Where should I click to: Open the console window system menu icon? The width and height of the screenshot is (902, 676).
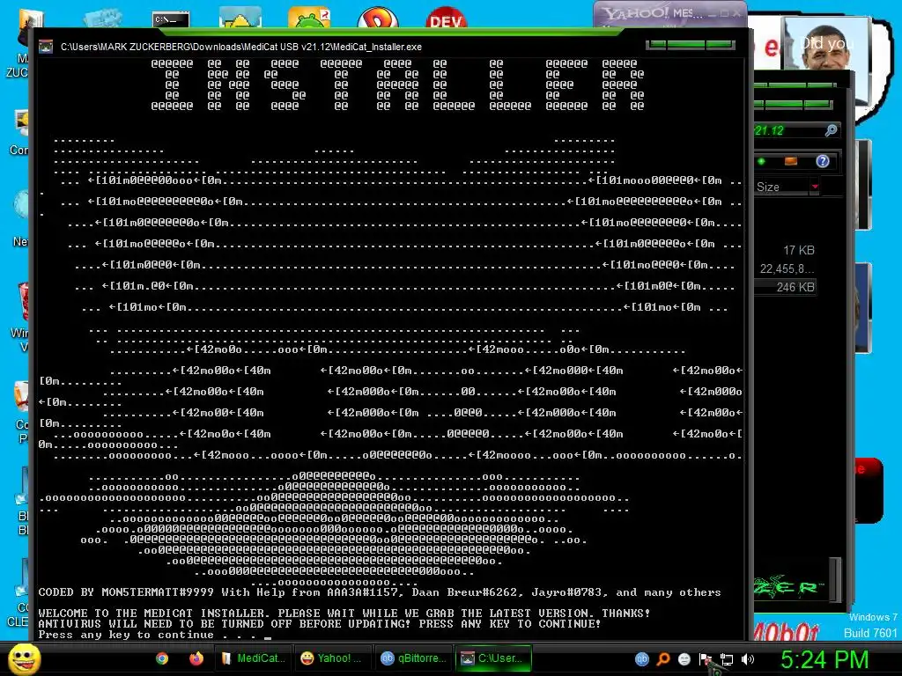point(46,47)
